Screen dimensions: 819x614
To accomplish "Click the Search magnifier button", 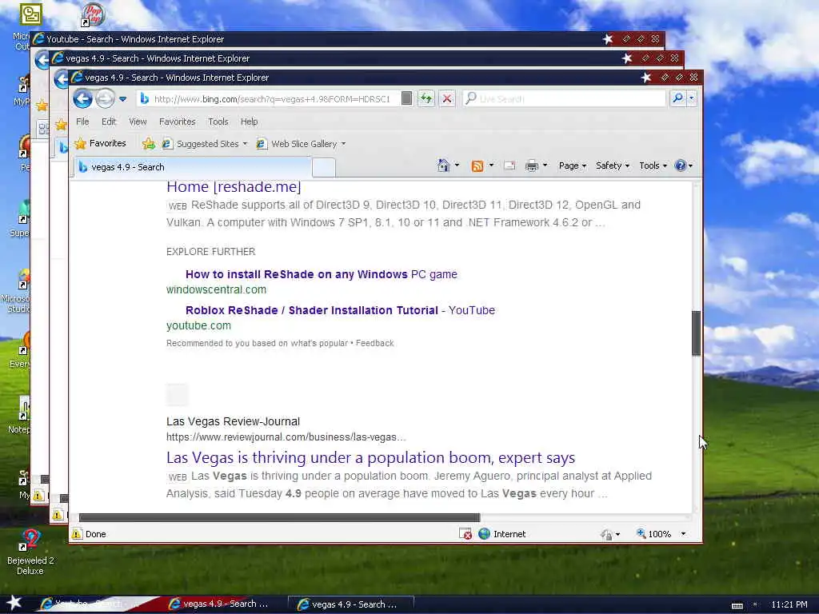I will 677,98.
